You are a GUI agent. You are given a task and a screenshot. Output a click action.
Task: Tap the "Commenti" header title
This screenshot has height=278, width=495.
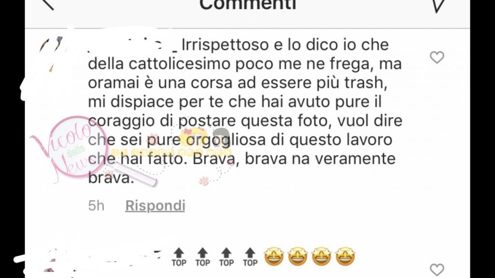[248, 4]
